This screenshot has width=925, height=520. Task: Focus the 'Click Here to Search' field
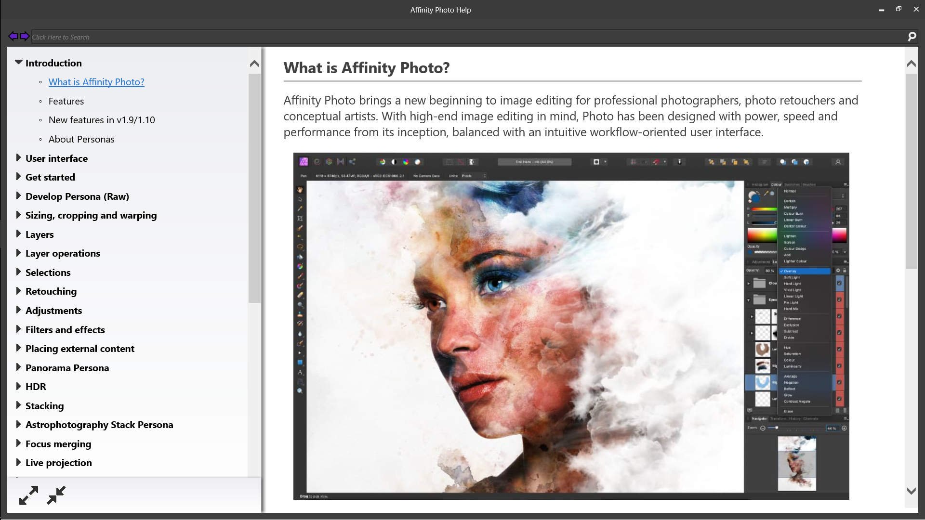click(467, 37)
